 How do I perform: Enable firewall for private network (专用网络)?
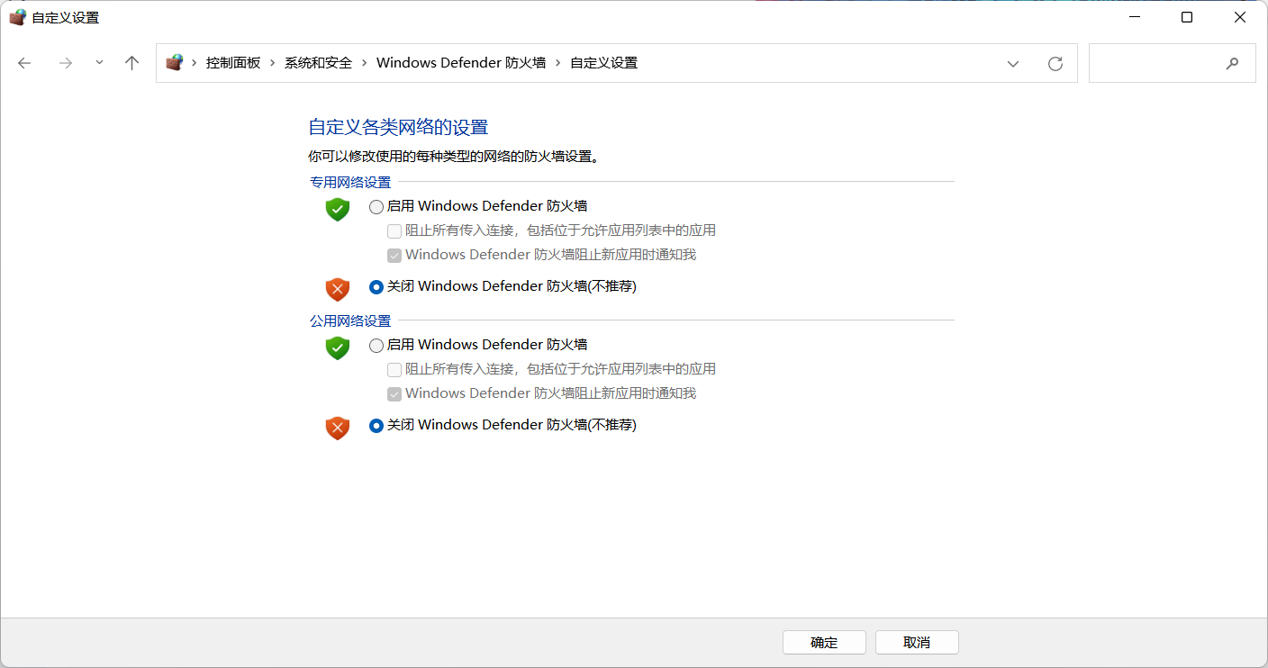coord(376,207)
